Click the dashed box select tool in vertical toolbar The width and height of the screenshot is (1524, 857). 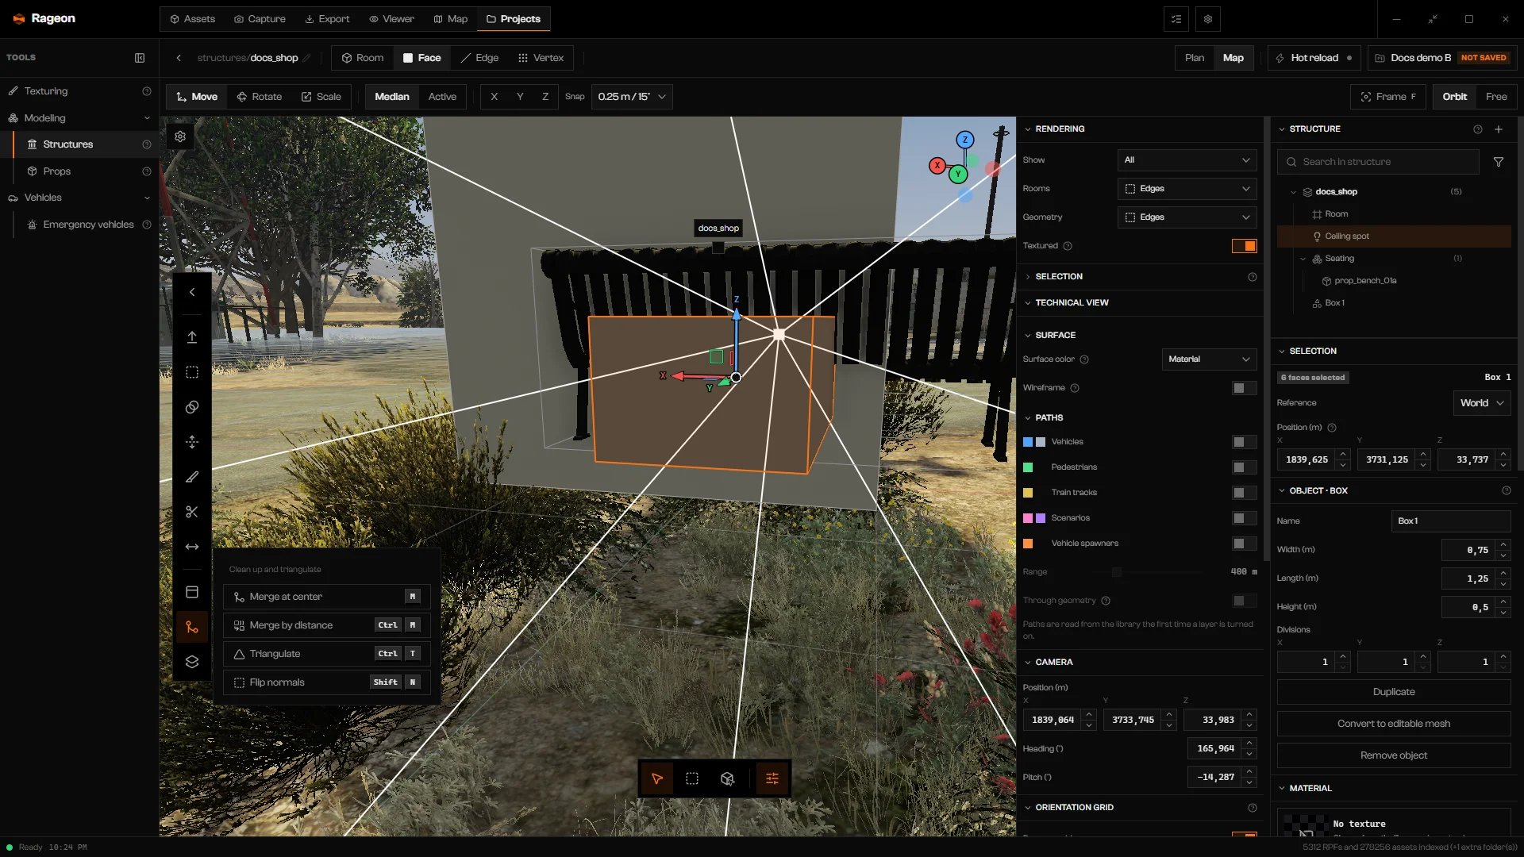pyautogui.click(x=192, y=372)
